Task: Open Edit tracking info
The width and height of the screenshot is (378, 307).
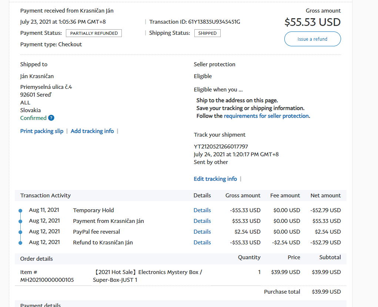Action: tap(215, 179)
